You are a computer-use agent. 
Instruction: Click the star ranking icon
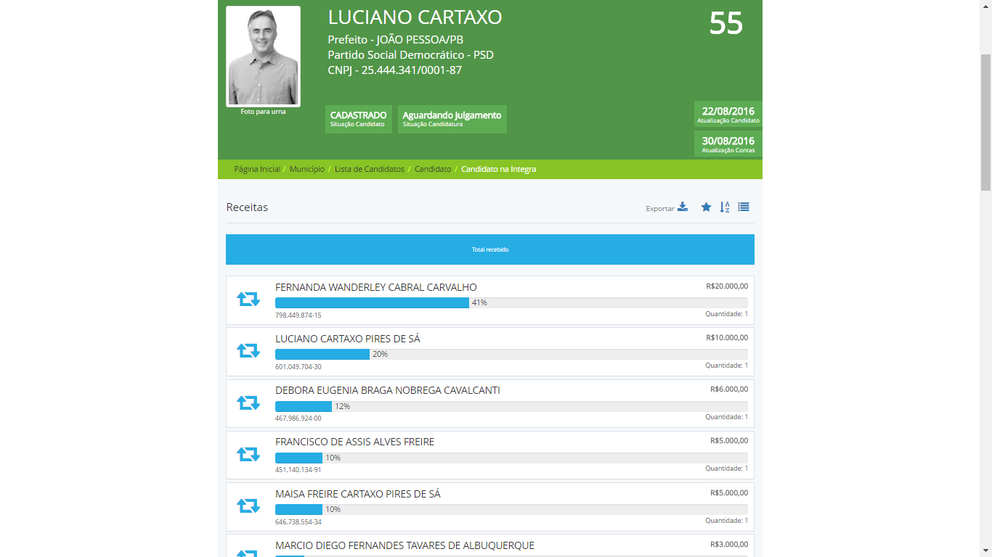pos(706,207)
